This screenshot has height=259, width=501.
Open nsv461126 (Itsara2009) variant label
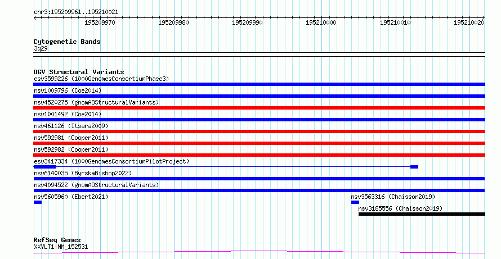pyautogui.click(x=71, y=126)
